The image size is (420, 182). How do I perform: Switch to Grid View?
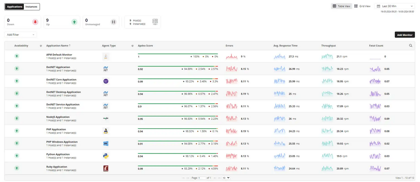(362, 6)
